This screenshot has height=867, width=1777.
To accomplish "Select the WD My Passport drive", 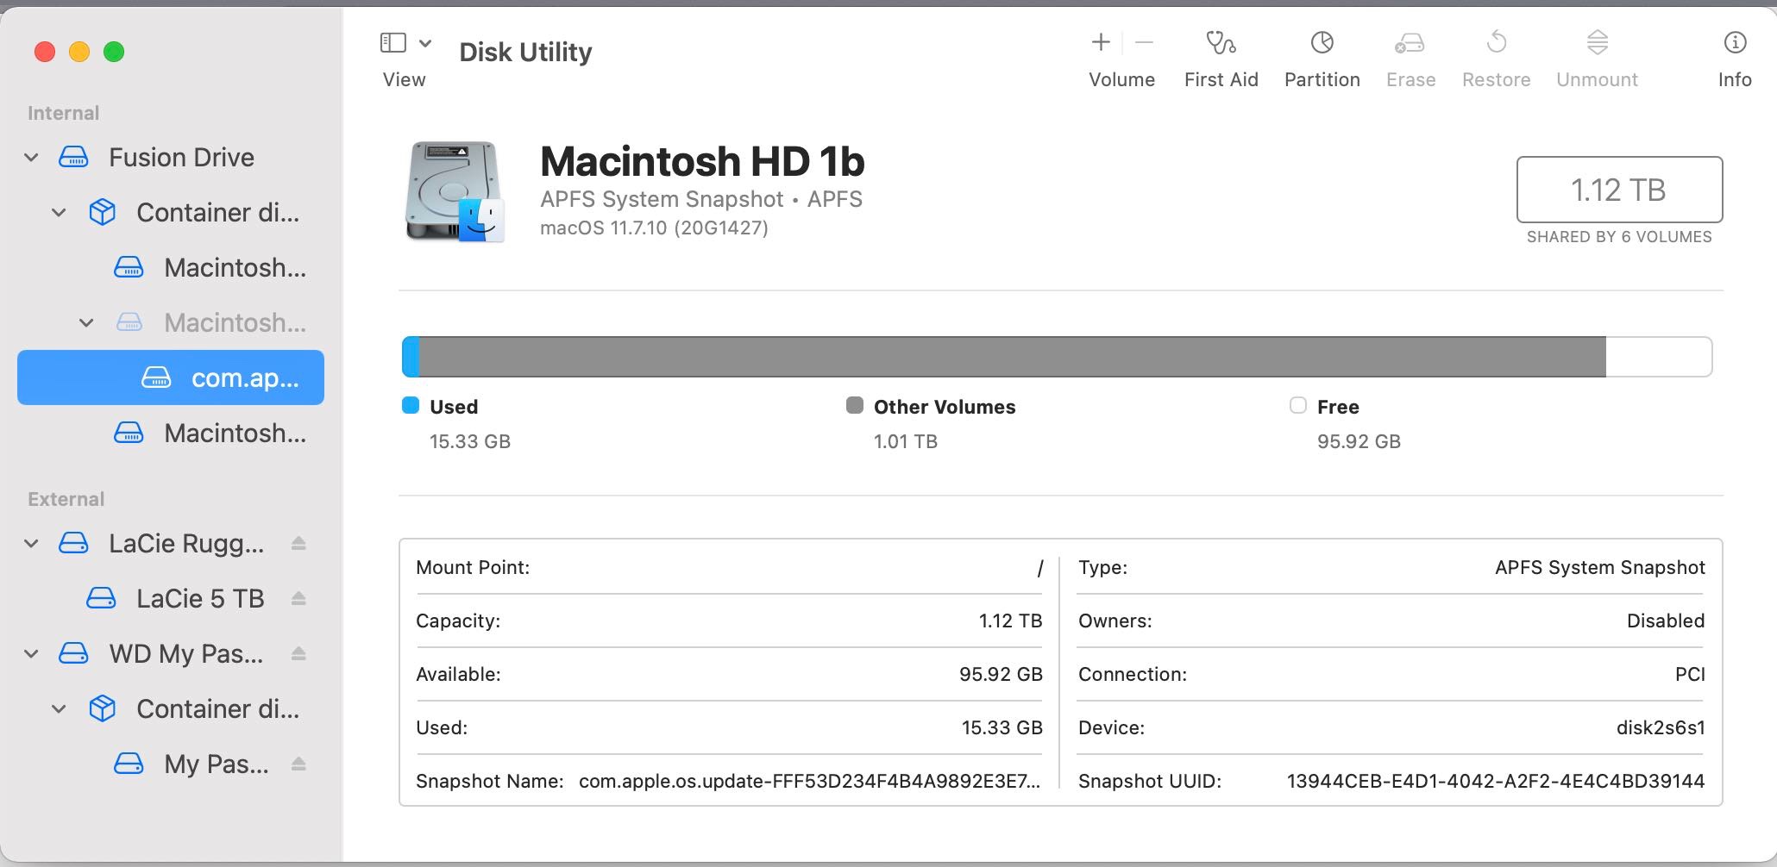I will (x=171, y=654).
